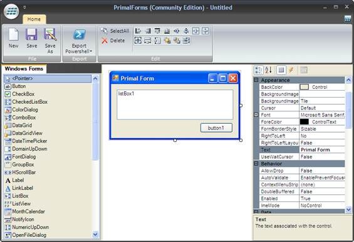Show properties in Categorized view
The width and height of the screenshot is (354, 242).
259,70
